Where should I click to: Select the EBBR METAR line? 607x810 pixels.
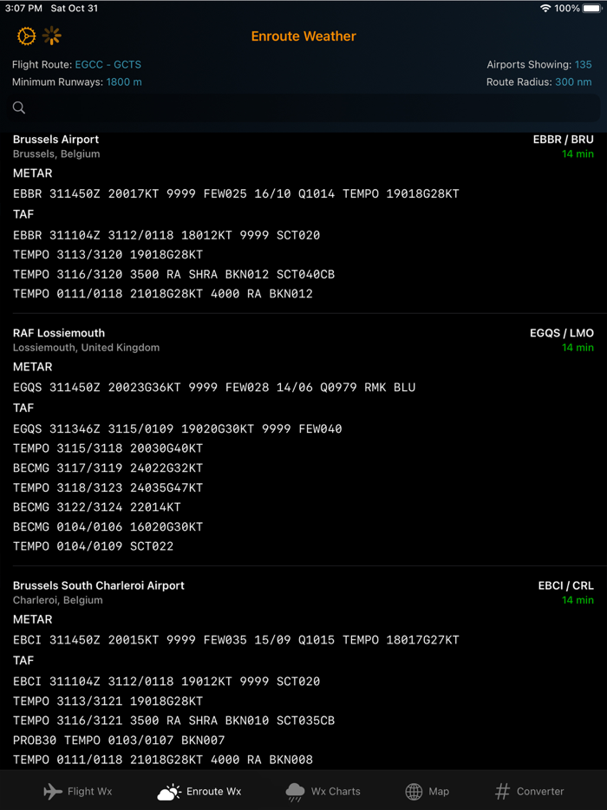(236, 193)
